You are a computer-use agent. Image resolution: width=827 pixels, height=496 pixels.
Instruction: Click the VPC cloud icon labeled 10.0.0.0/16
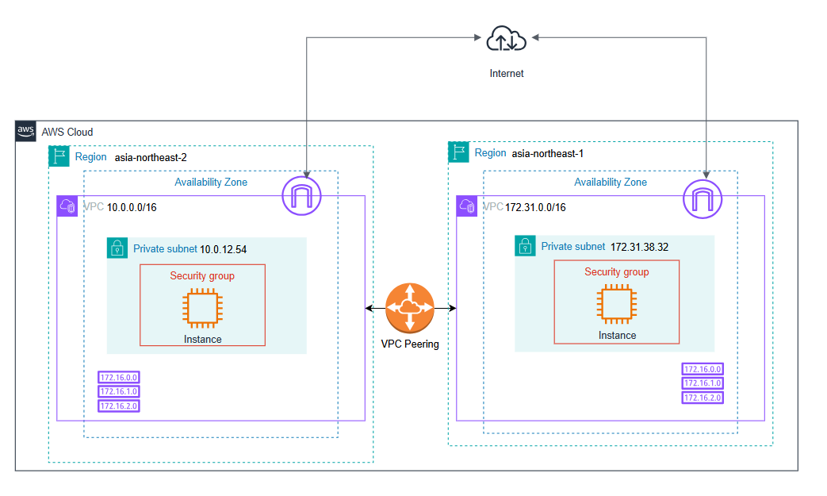coord(68,206)
